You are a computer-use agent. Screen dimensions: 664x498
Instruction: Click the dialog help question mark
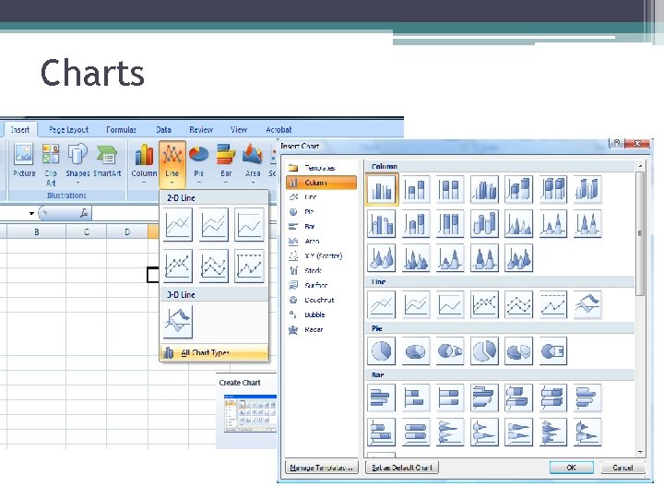click(617, 143)
